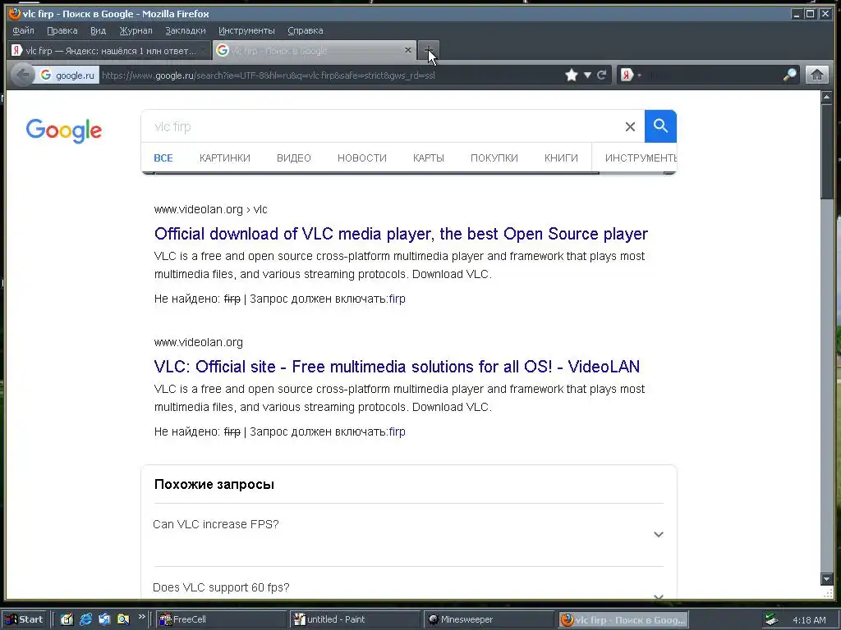
Task: Open Official download of VLC media player link
Action: tap(401, 234)
